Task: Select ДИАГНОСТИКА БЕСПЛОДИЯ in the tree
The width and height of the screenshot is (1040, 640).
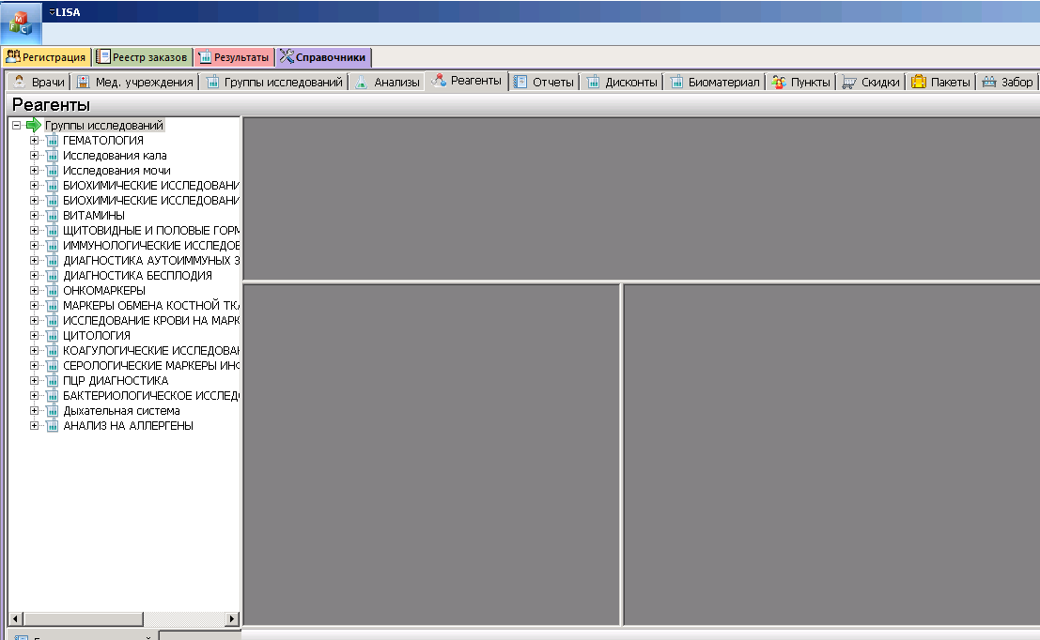Action: pyautogui.click(x=137, y=276)
